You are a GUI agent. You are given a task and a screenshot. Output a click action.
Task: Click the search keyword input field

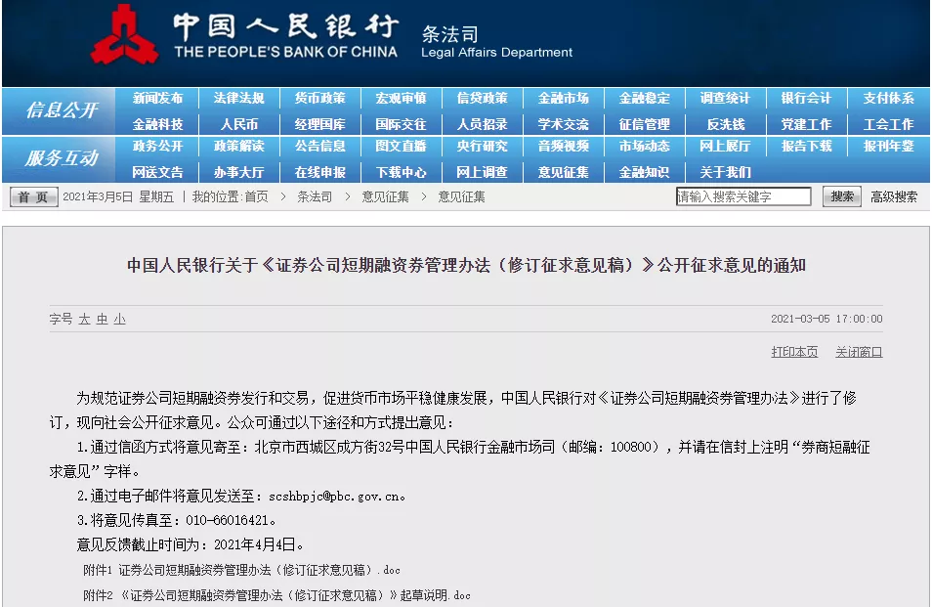[743, 196]
